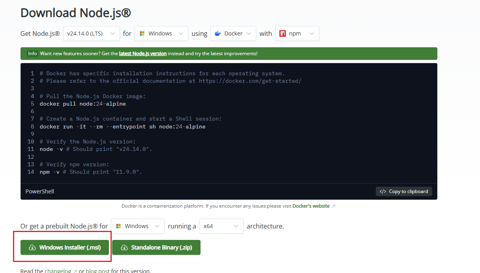
Task: Click the PowerShell label below the code
Action: [x=40, y=191]
